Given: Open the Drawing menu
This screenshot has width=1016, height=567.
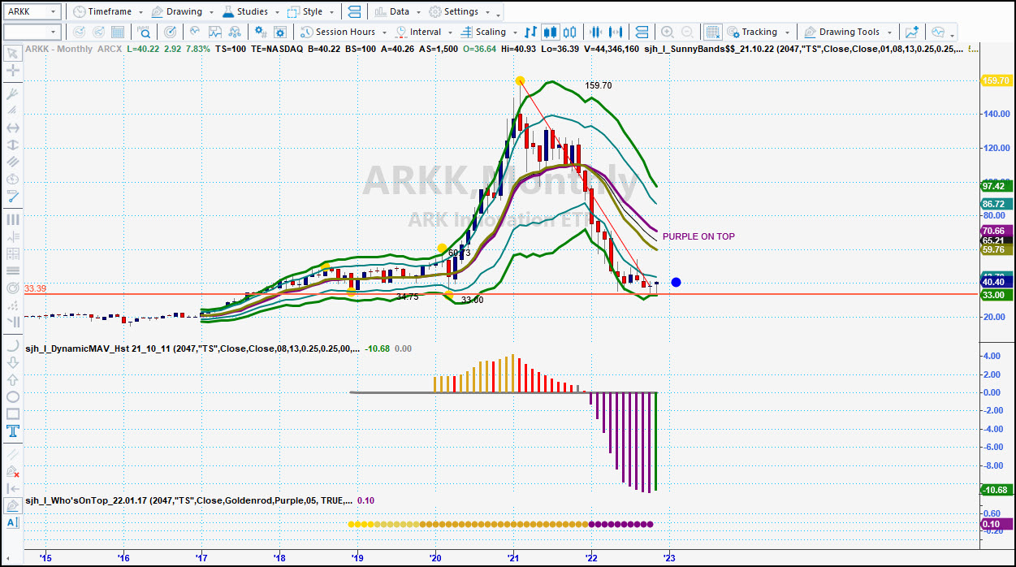Looking at the screenshot, I should (182, 12).
